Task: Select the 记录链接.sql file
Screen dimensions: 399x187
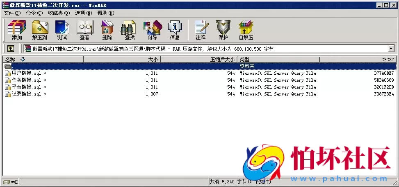Action: tap(26, 94)
